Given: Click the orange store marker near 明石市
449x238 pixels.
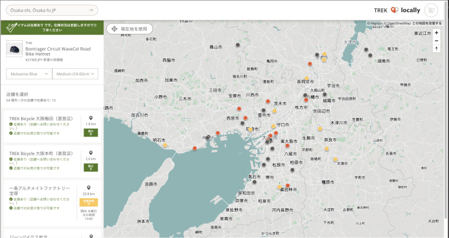Looking at the screenshot, I should pyautogui.click(x=165, y=145).
